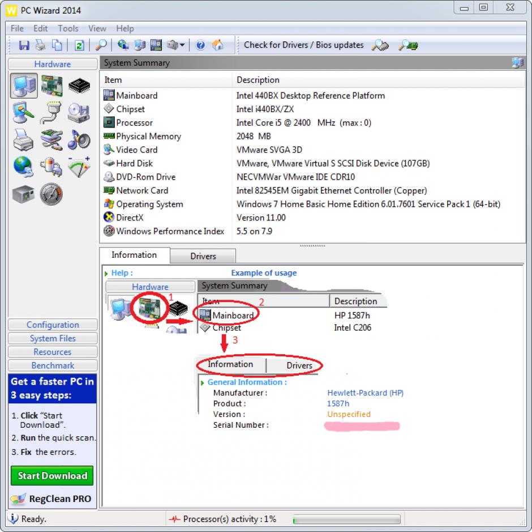Screen dimensions: 532x532
Task: Select the Multimedia music note speaker icon
Action: [x=79, y=139]
